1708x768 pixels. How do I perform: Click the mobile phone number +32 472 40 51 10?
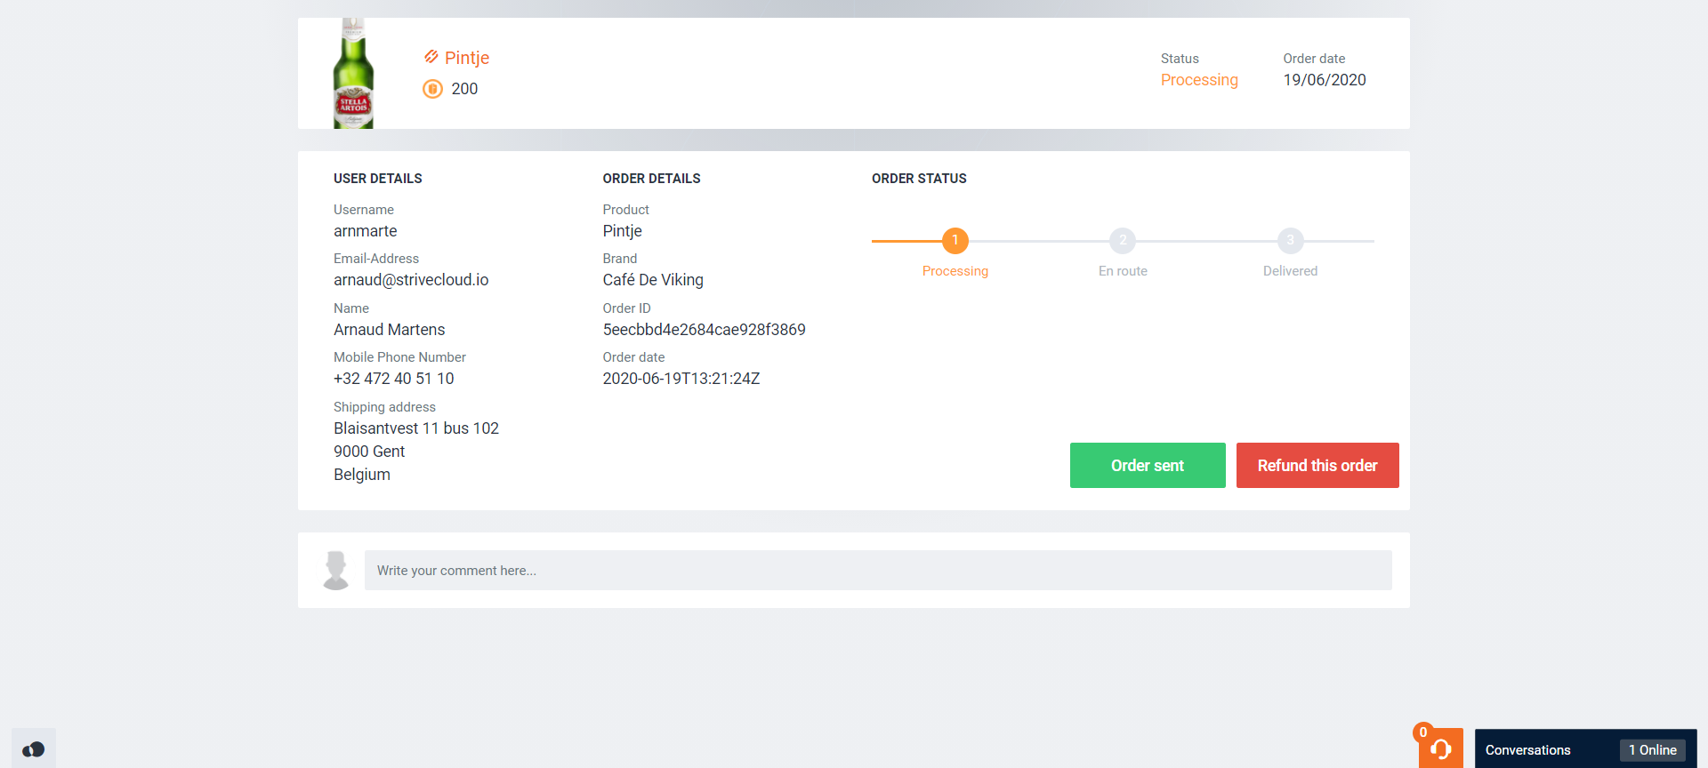pyautogui.click(x=393, y=379)
